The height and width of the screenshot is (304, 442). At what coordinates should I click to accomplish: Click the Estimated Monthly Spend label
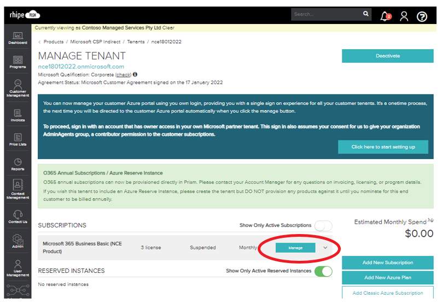click(390, 222)
